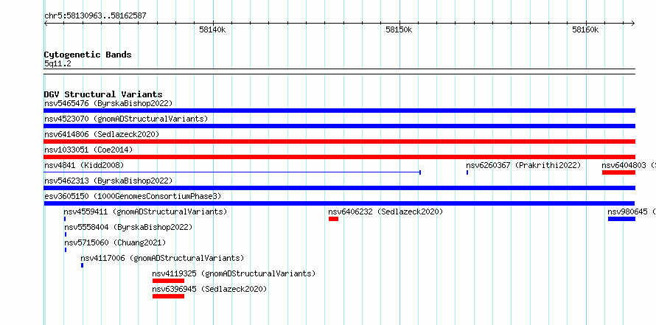Select the 5q11.2 band label
Image resolution: width=656 pixels, height=325 pixels.
coord(57,63)
